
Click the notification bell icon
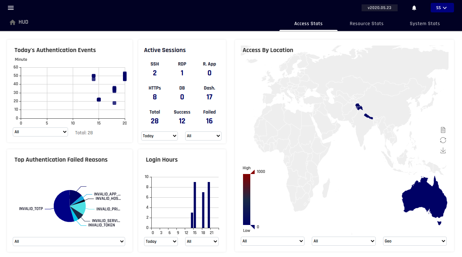click(414, 8)
